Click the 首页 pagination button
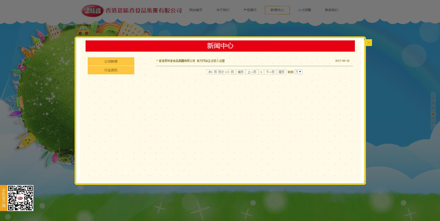The height and width of the screenshot is (221, 440). [x=241, y=72]
